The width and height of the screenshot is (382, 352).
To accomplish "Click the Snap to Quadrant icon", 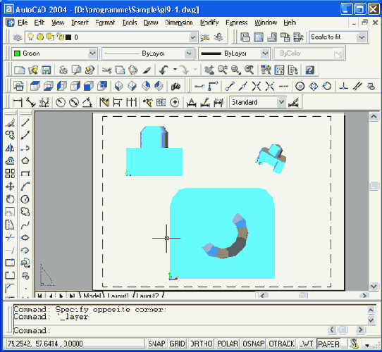I will click(314, 86).
